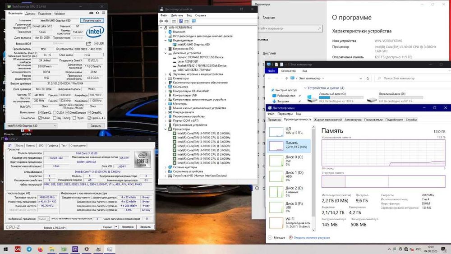This screenshot has height=254, width=451.
Task: Open the Действие menu in Device Manager
Action: click(177, 15)
